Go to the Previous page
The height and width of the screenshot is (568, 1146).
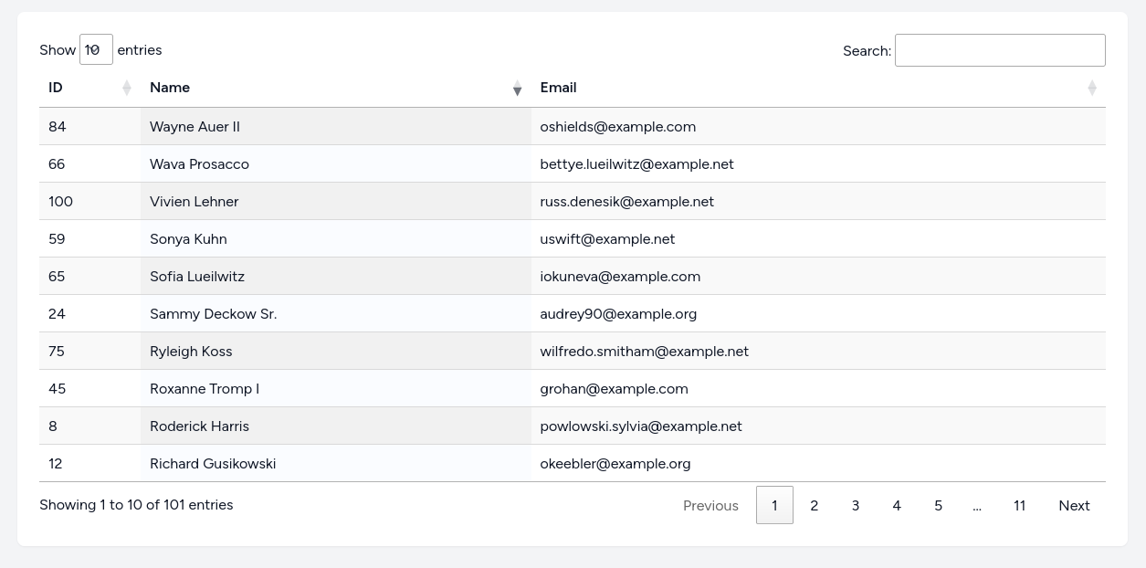pyautogui.click(x=710, y=505)
